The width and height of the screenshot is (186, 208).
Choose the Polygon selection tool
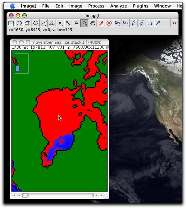pyautogui.click(x=27, y=23)
